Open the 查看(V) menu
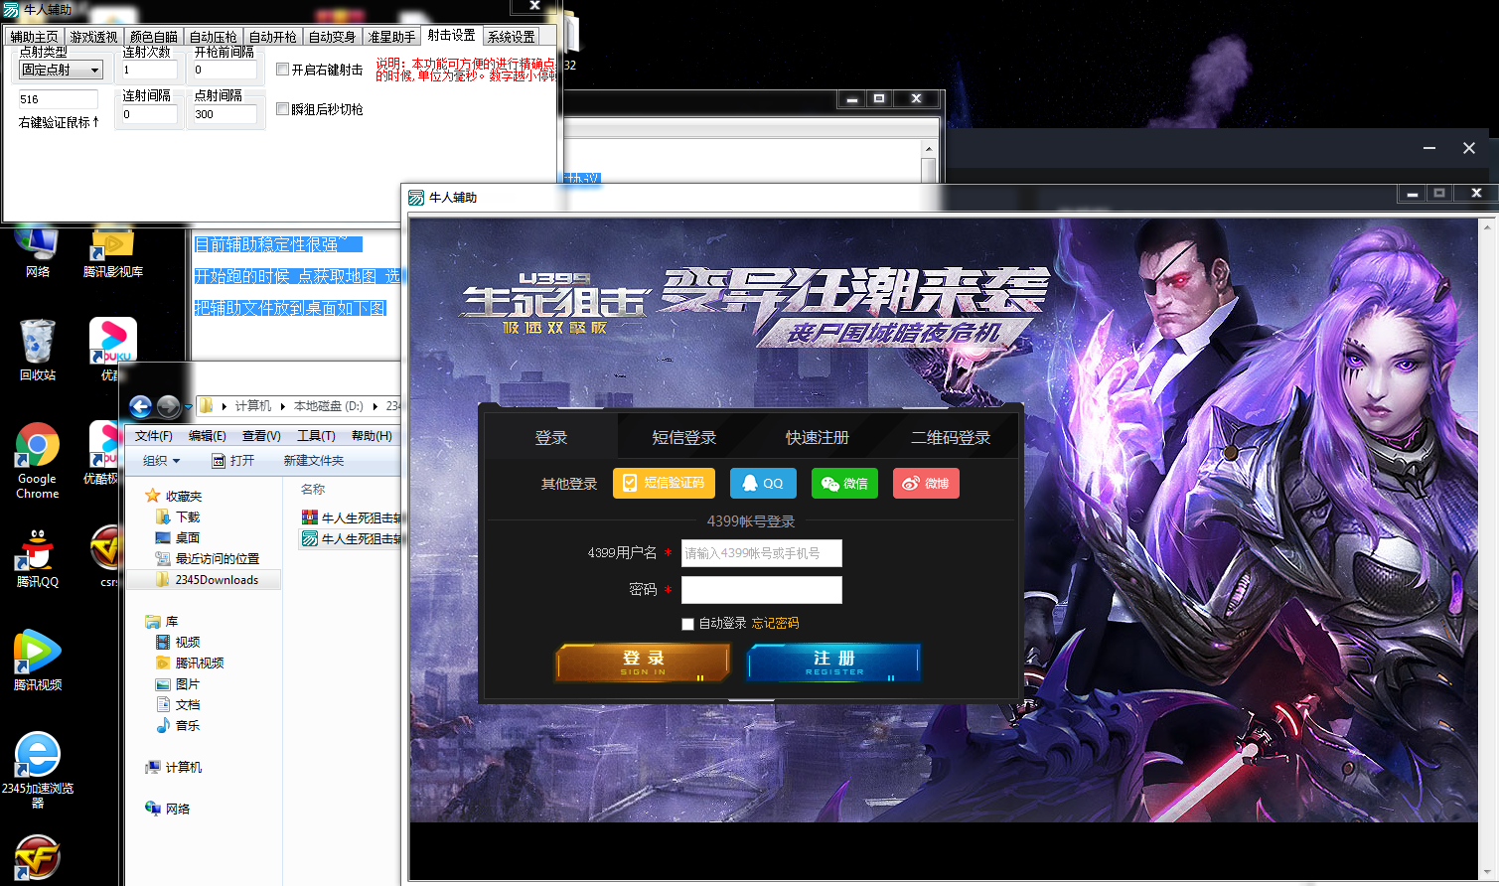The width and height of the screenshot is (1499, 886). [261, 436]
